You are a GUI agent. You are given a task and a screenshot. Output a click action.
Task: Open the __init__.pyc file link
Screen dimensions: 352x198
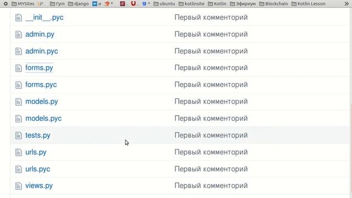45,18
